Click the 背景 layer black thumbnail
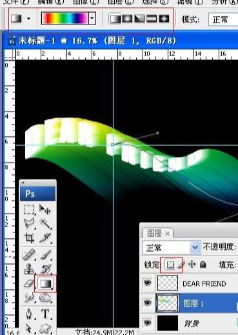This screenshot has width=238, height=335. [168, 323]
